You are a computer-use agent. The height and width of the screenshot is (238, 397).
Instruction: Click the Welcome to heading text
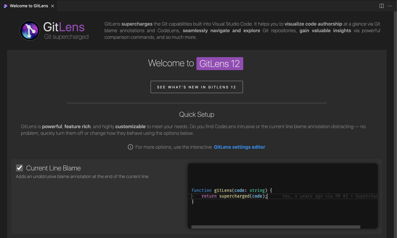click(171, 63)
